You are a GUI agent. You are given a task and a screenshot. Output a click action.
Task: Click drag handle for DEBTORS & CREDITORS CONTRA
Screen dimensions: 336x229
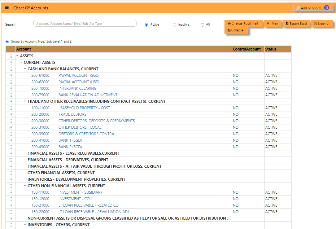point(10,134)
